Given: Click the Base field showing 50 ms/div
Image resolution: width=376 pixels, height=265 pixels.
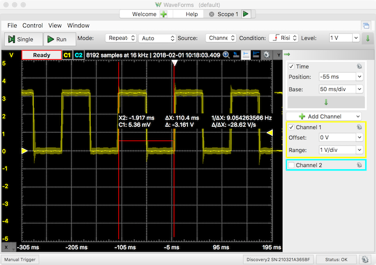Looking at the screenshot, I should (337, 89).
